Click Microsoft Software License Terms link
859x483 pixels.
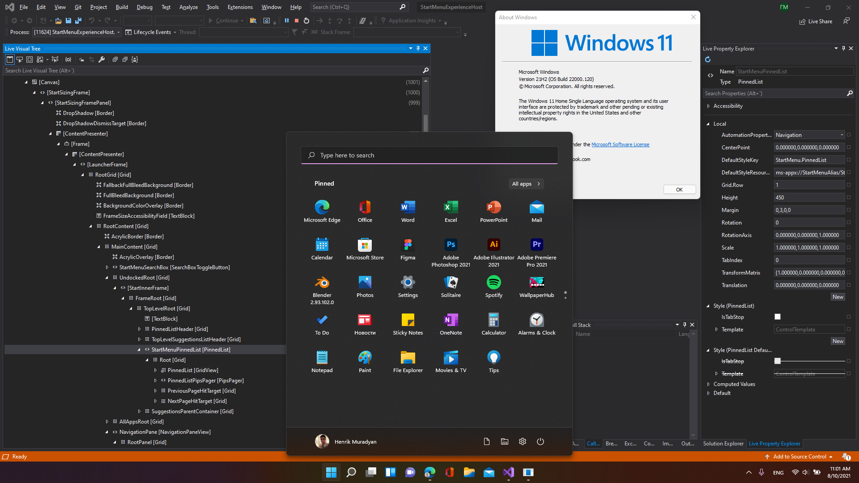point(620,144)
